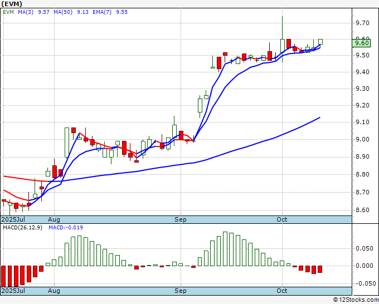Click the tall green early August candle near 9.00
This screenshot has height=304, width=379.
click(67, 143)
